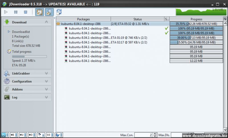Sort by the Status column header
The image size is (228, 138).
138,19
